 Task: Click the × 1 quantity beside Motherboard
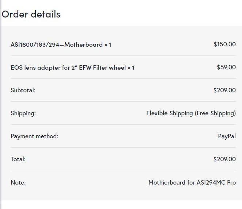[108, 45]
